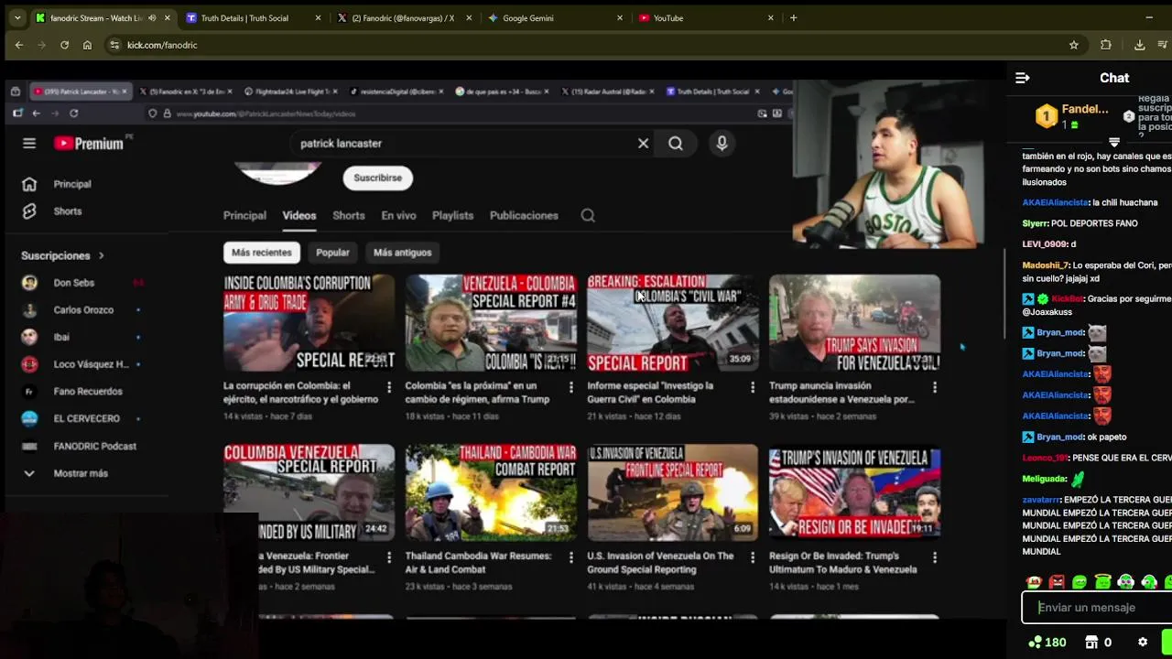Open browser extensions puzzle icon
The image size is (1172, 659).
point(1106,45)
